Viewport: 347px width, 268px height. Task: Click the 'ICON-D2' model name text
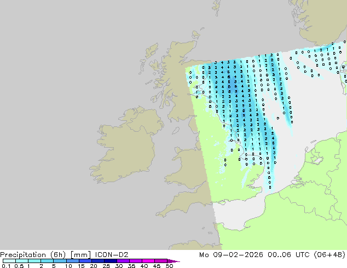click(112, 255)
